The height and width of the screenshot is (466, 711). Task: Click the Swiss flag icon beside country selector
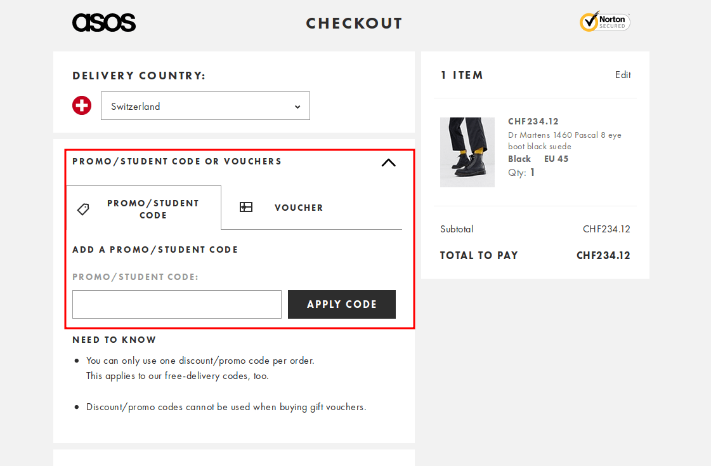point(82,105)
